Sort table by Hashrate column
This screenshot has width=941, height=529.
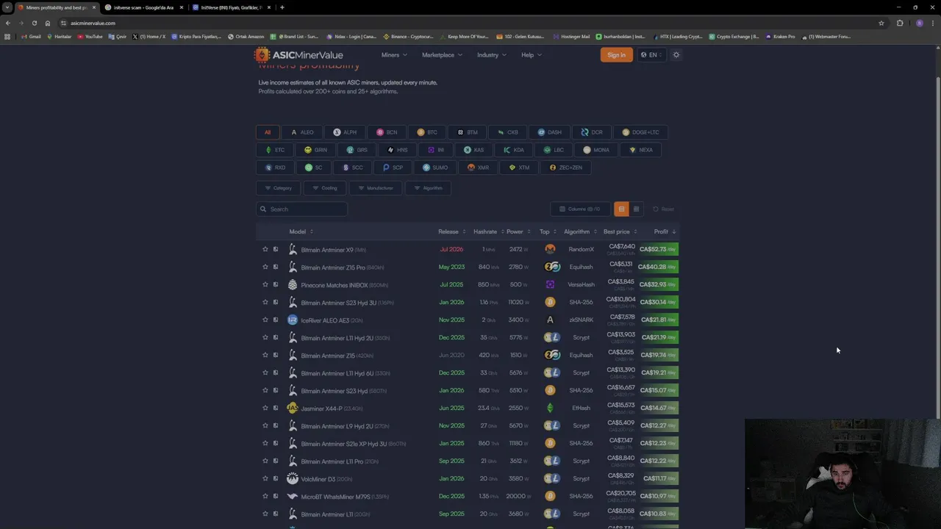pyautogui.click(x=488, y=231)
